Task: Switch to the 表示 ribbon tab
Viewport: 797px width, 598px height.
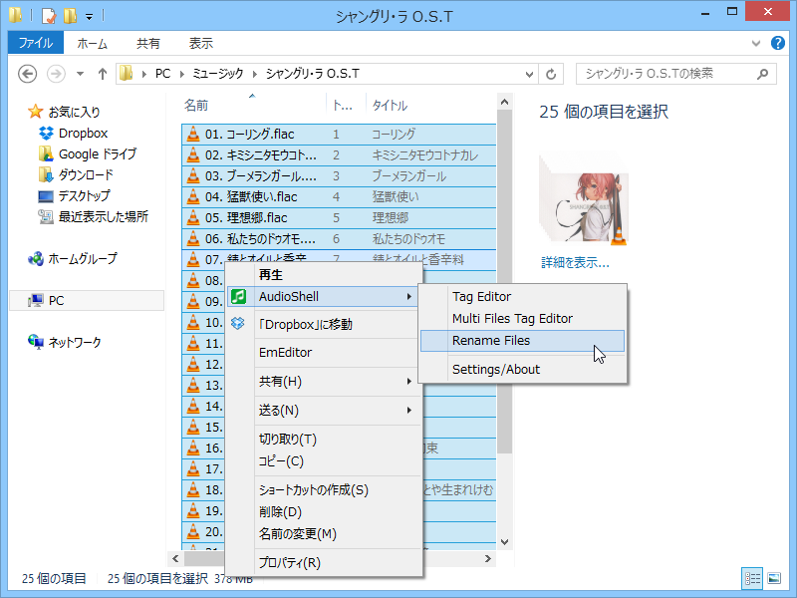Action: [199, 43]
